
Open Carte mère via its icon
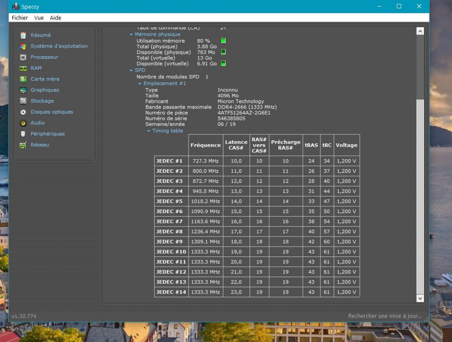coord(23,79)
